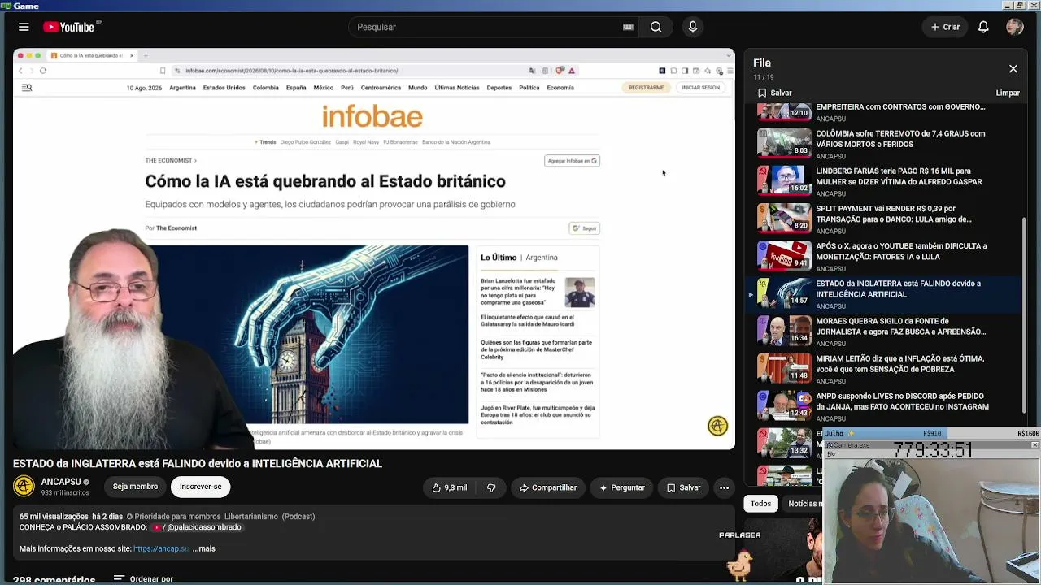This screenshot has width=1041, height=585.
Task: Share the video via Compartilhar
Action: 548,487
